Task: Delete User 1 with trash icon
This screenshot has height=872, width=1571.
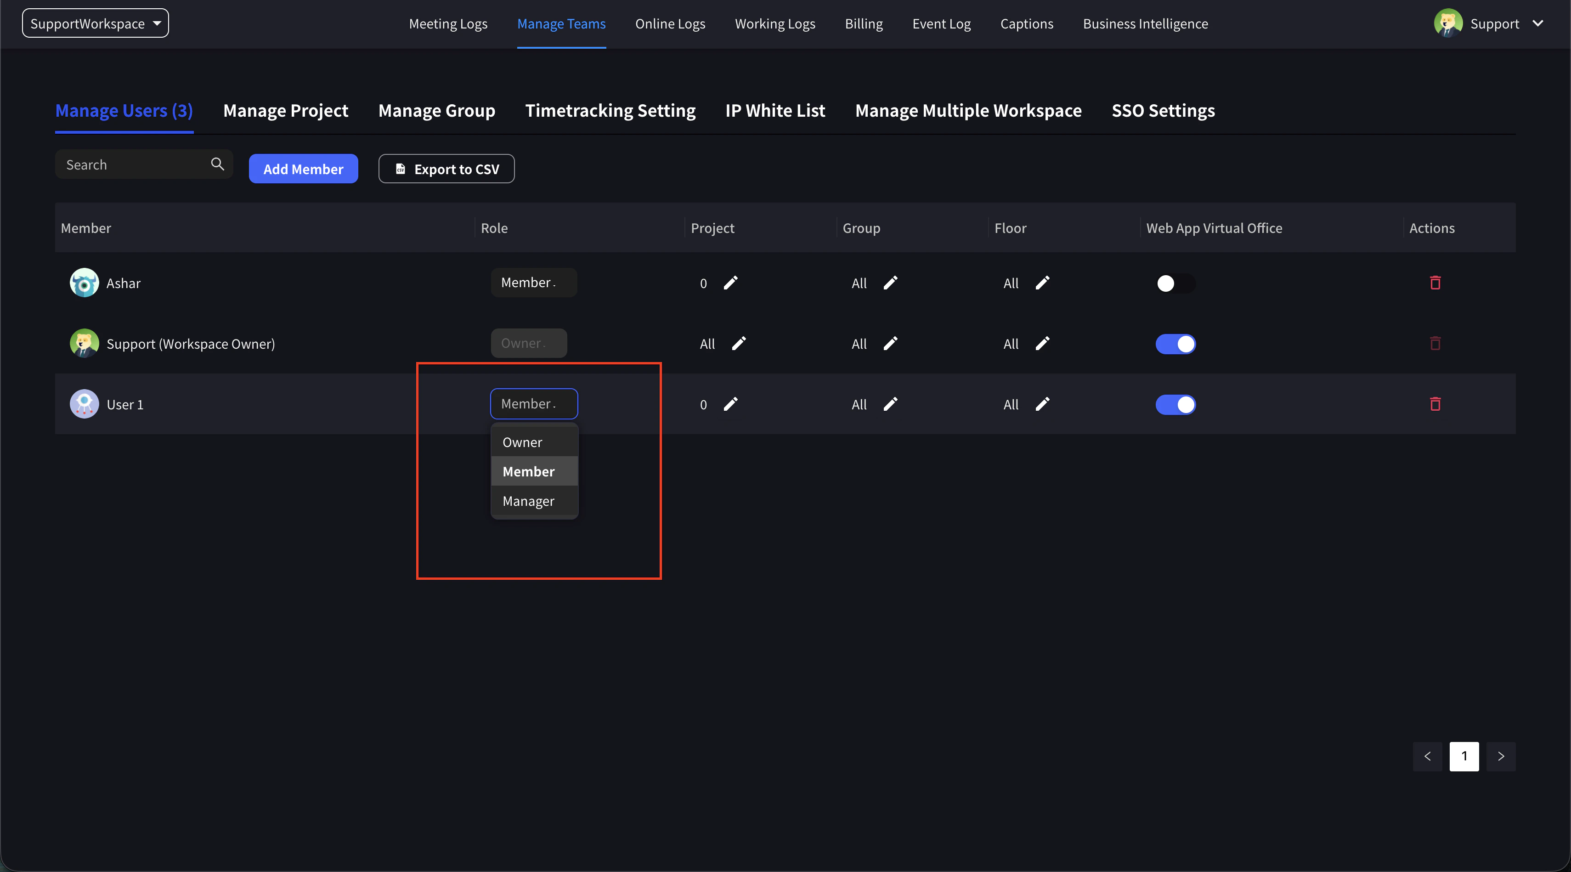Action: (1435, 404)
